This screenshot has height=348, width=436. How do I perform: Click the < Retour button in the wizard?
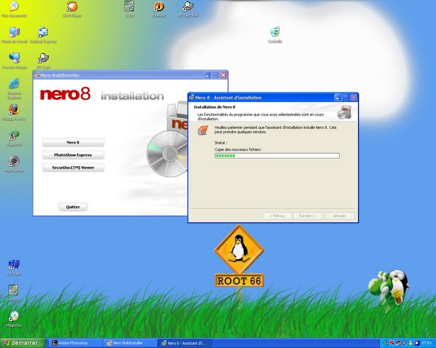[277, 216]
